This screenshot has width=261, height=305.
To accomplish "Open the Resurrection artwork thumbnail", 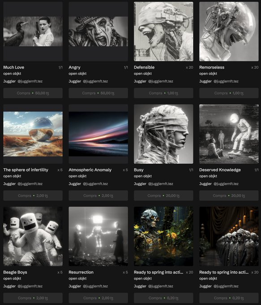I will [98, 236].
